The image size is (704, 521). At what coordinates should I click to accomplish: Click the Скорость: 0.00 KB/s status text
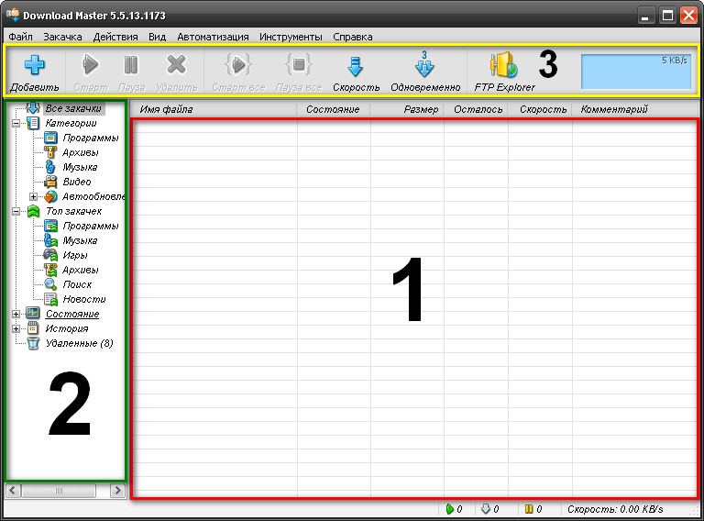[x=615, y=509]
